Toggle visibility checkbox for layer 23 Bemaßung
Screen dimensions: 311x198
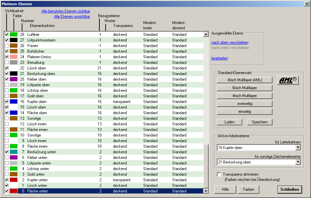(7, 62)
